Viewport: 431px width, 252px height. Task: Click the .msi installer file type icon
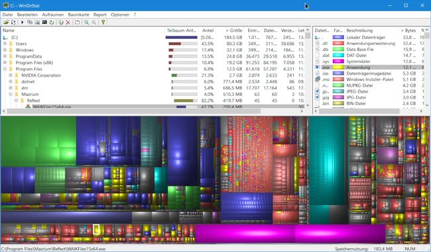click(x=318, y=79)
